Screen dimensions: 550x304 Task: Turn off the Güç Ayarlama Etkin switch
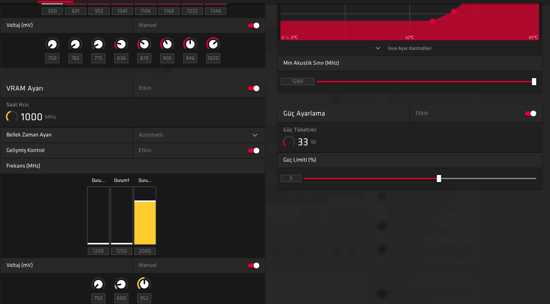[531, 113]
